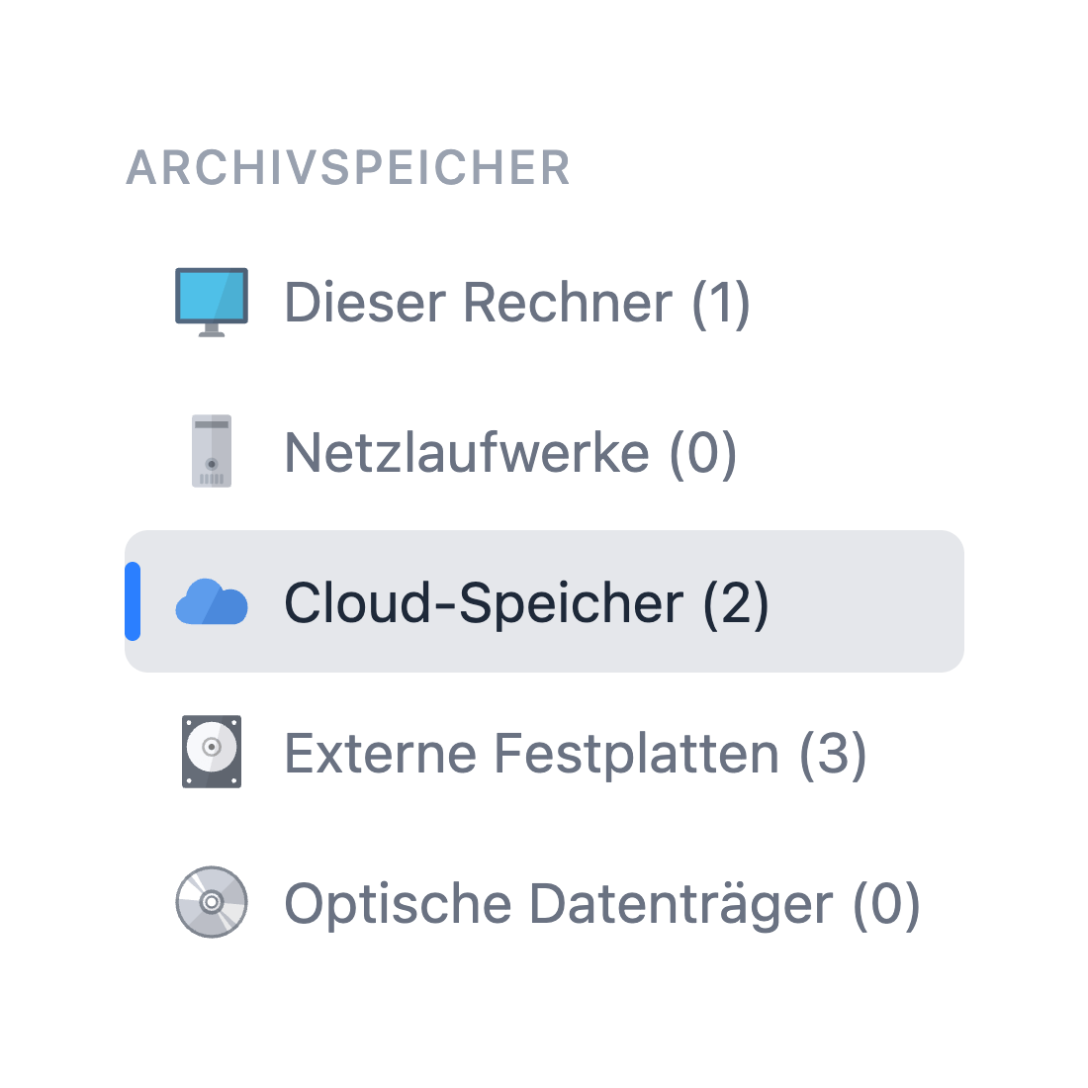Viewport: 1088px width, 1088px height.
Task: Click the count (0) next to Netzlaufwerke
Action: pos(704,452)
